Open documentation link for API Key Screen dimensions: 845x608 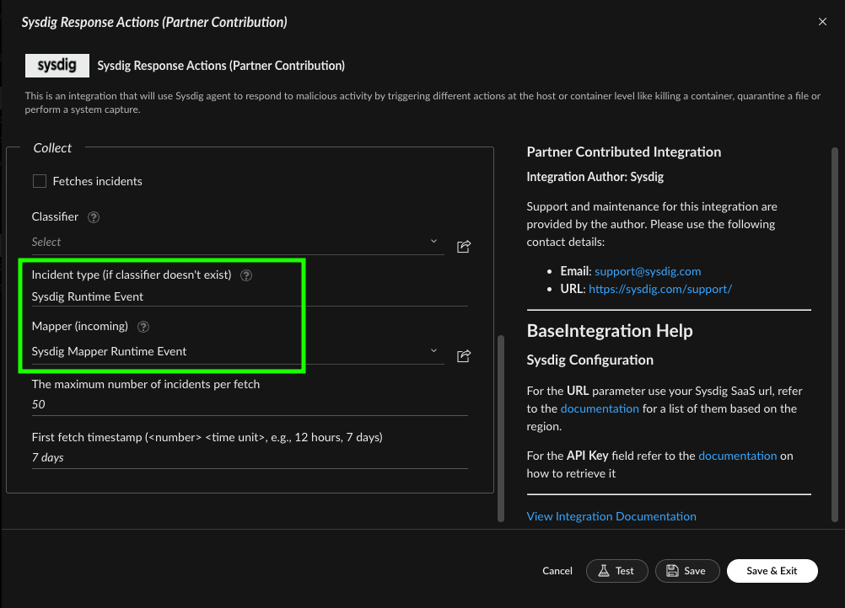click(738, 456)
